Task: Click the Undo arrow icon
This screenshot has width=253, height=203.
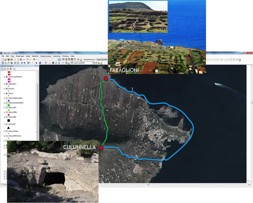Action: [27, 59]
